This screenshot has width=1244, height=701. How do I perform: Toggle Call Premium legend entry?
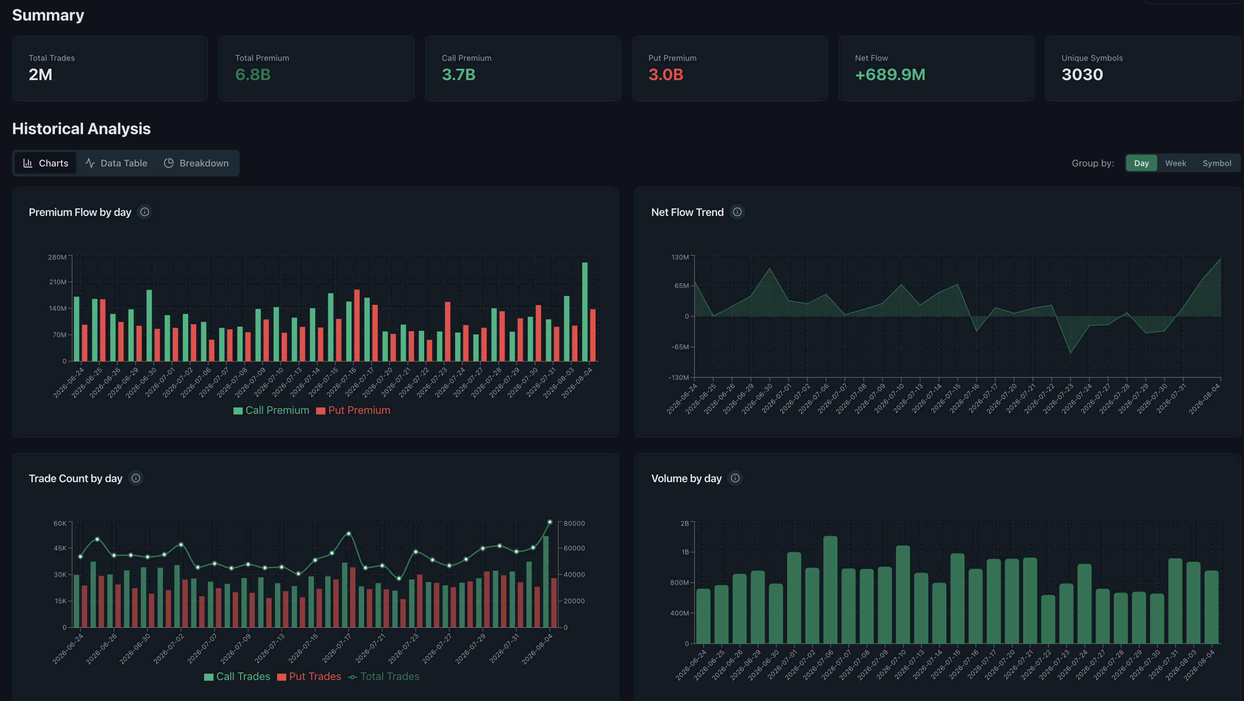tap(272, 410)
